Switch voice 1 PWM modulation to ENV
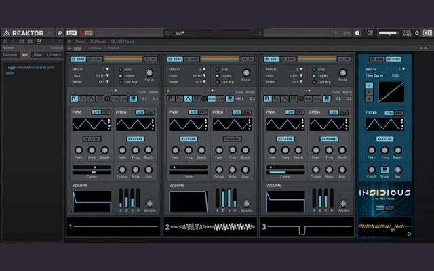434x271 pixels. 106,112
